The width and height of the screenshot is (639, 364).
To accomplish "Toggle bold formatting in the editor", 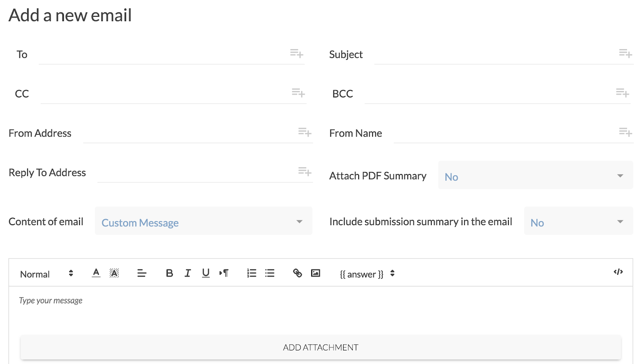I will coord(169,273).
